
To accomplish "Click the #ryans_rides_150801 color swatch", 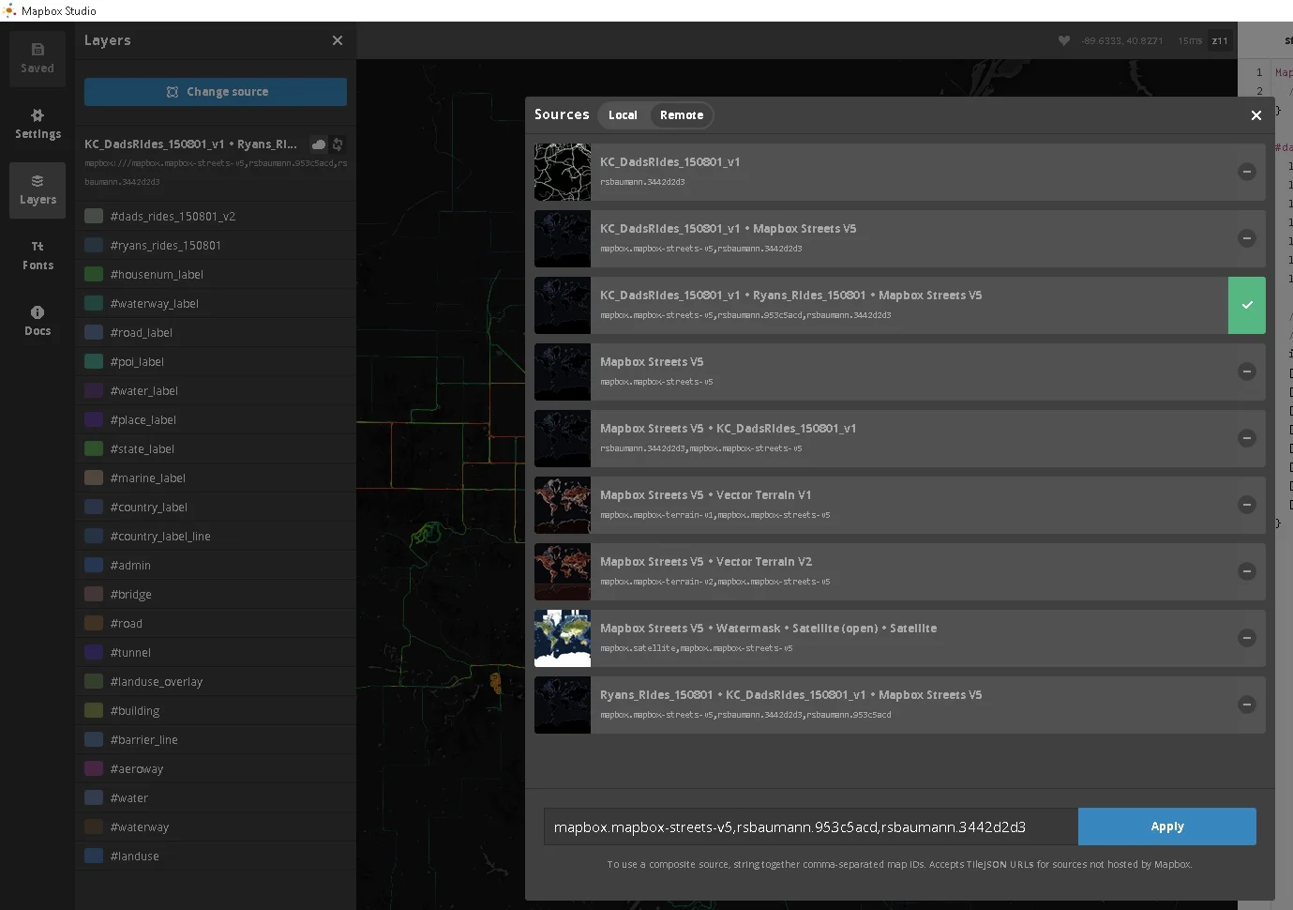I will point(94,245).
